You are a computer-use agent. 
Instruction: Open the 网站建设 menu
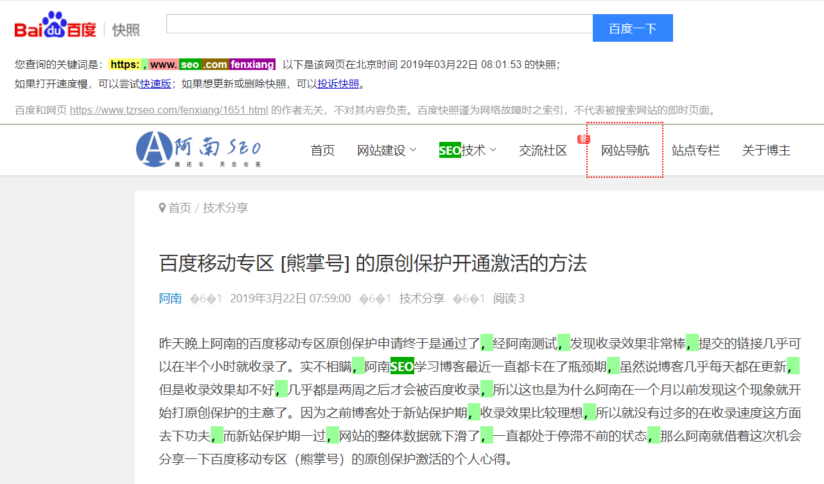[381, 150]
